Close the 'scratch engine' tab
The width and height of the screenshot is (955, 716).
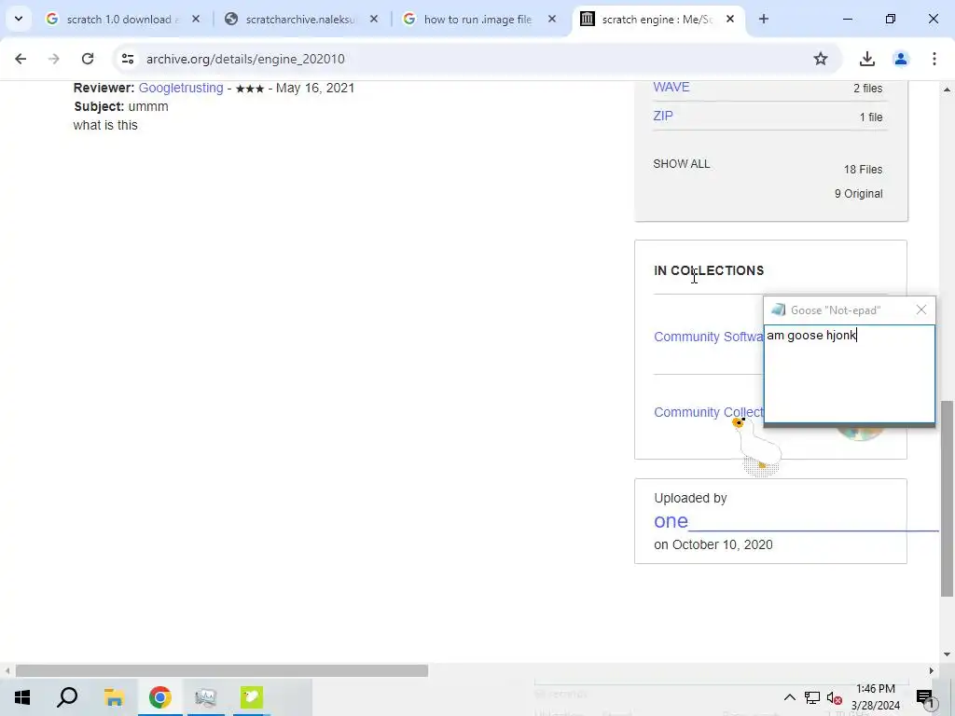[x=730, y=20]
